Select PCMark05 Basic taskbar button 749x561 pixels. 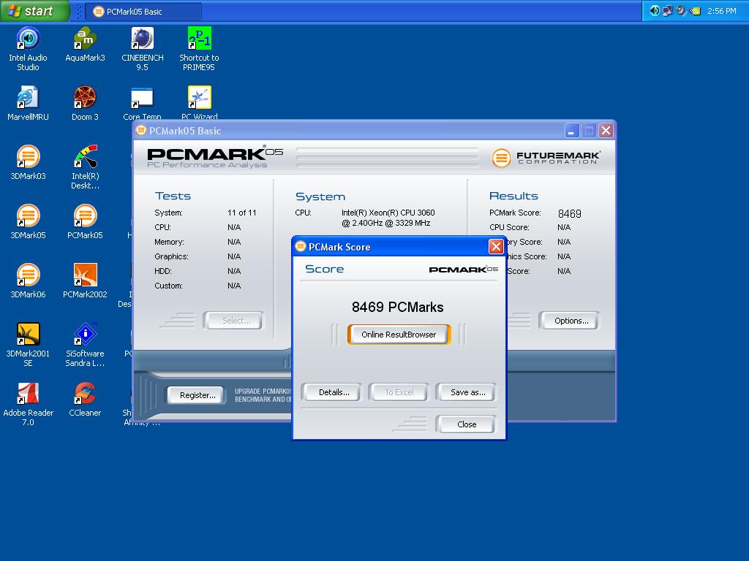tap(143, 12)
